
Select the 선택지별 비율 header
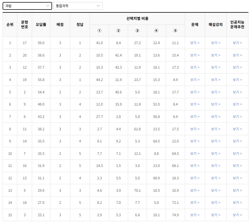coord(137,18)
